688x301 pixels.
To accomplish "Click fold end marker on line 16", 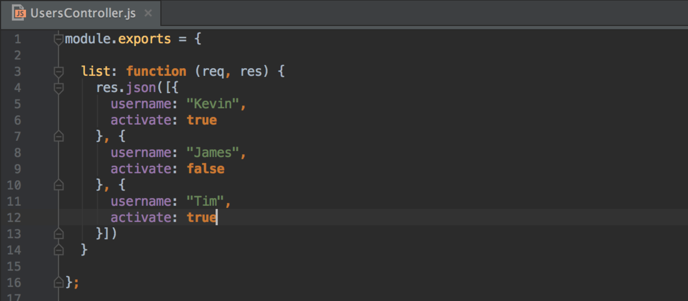I will click(x=59, y=283).
